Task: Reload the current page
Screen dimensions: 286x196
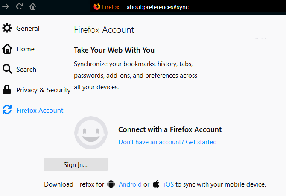Action: [x=20, y=7]
